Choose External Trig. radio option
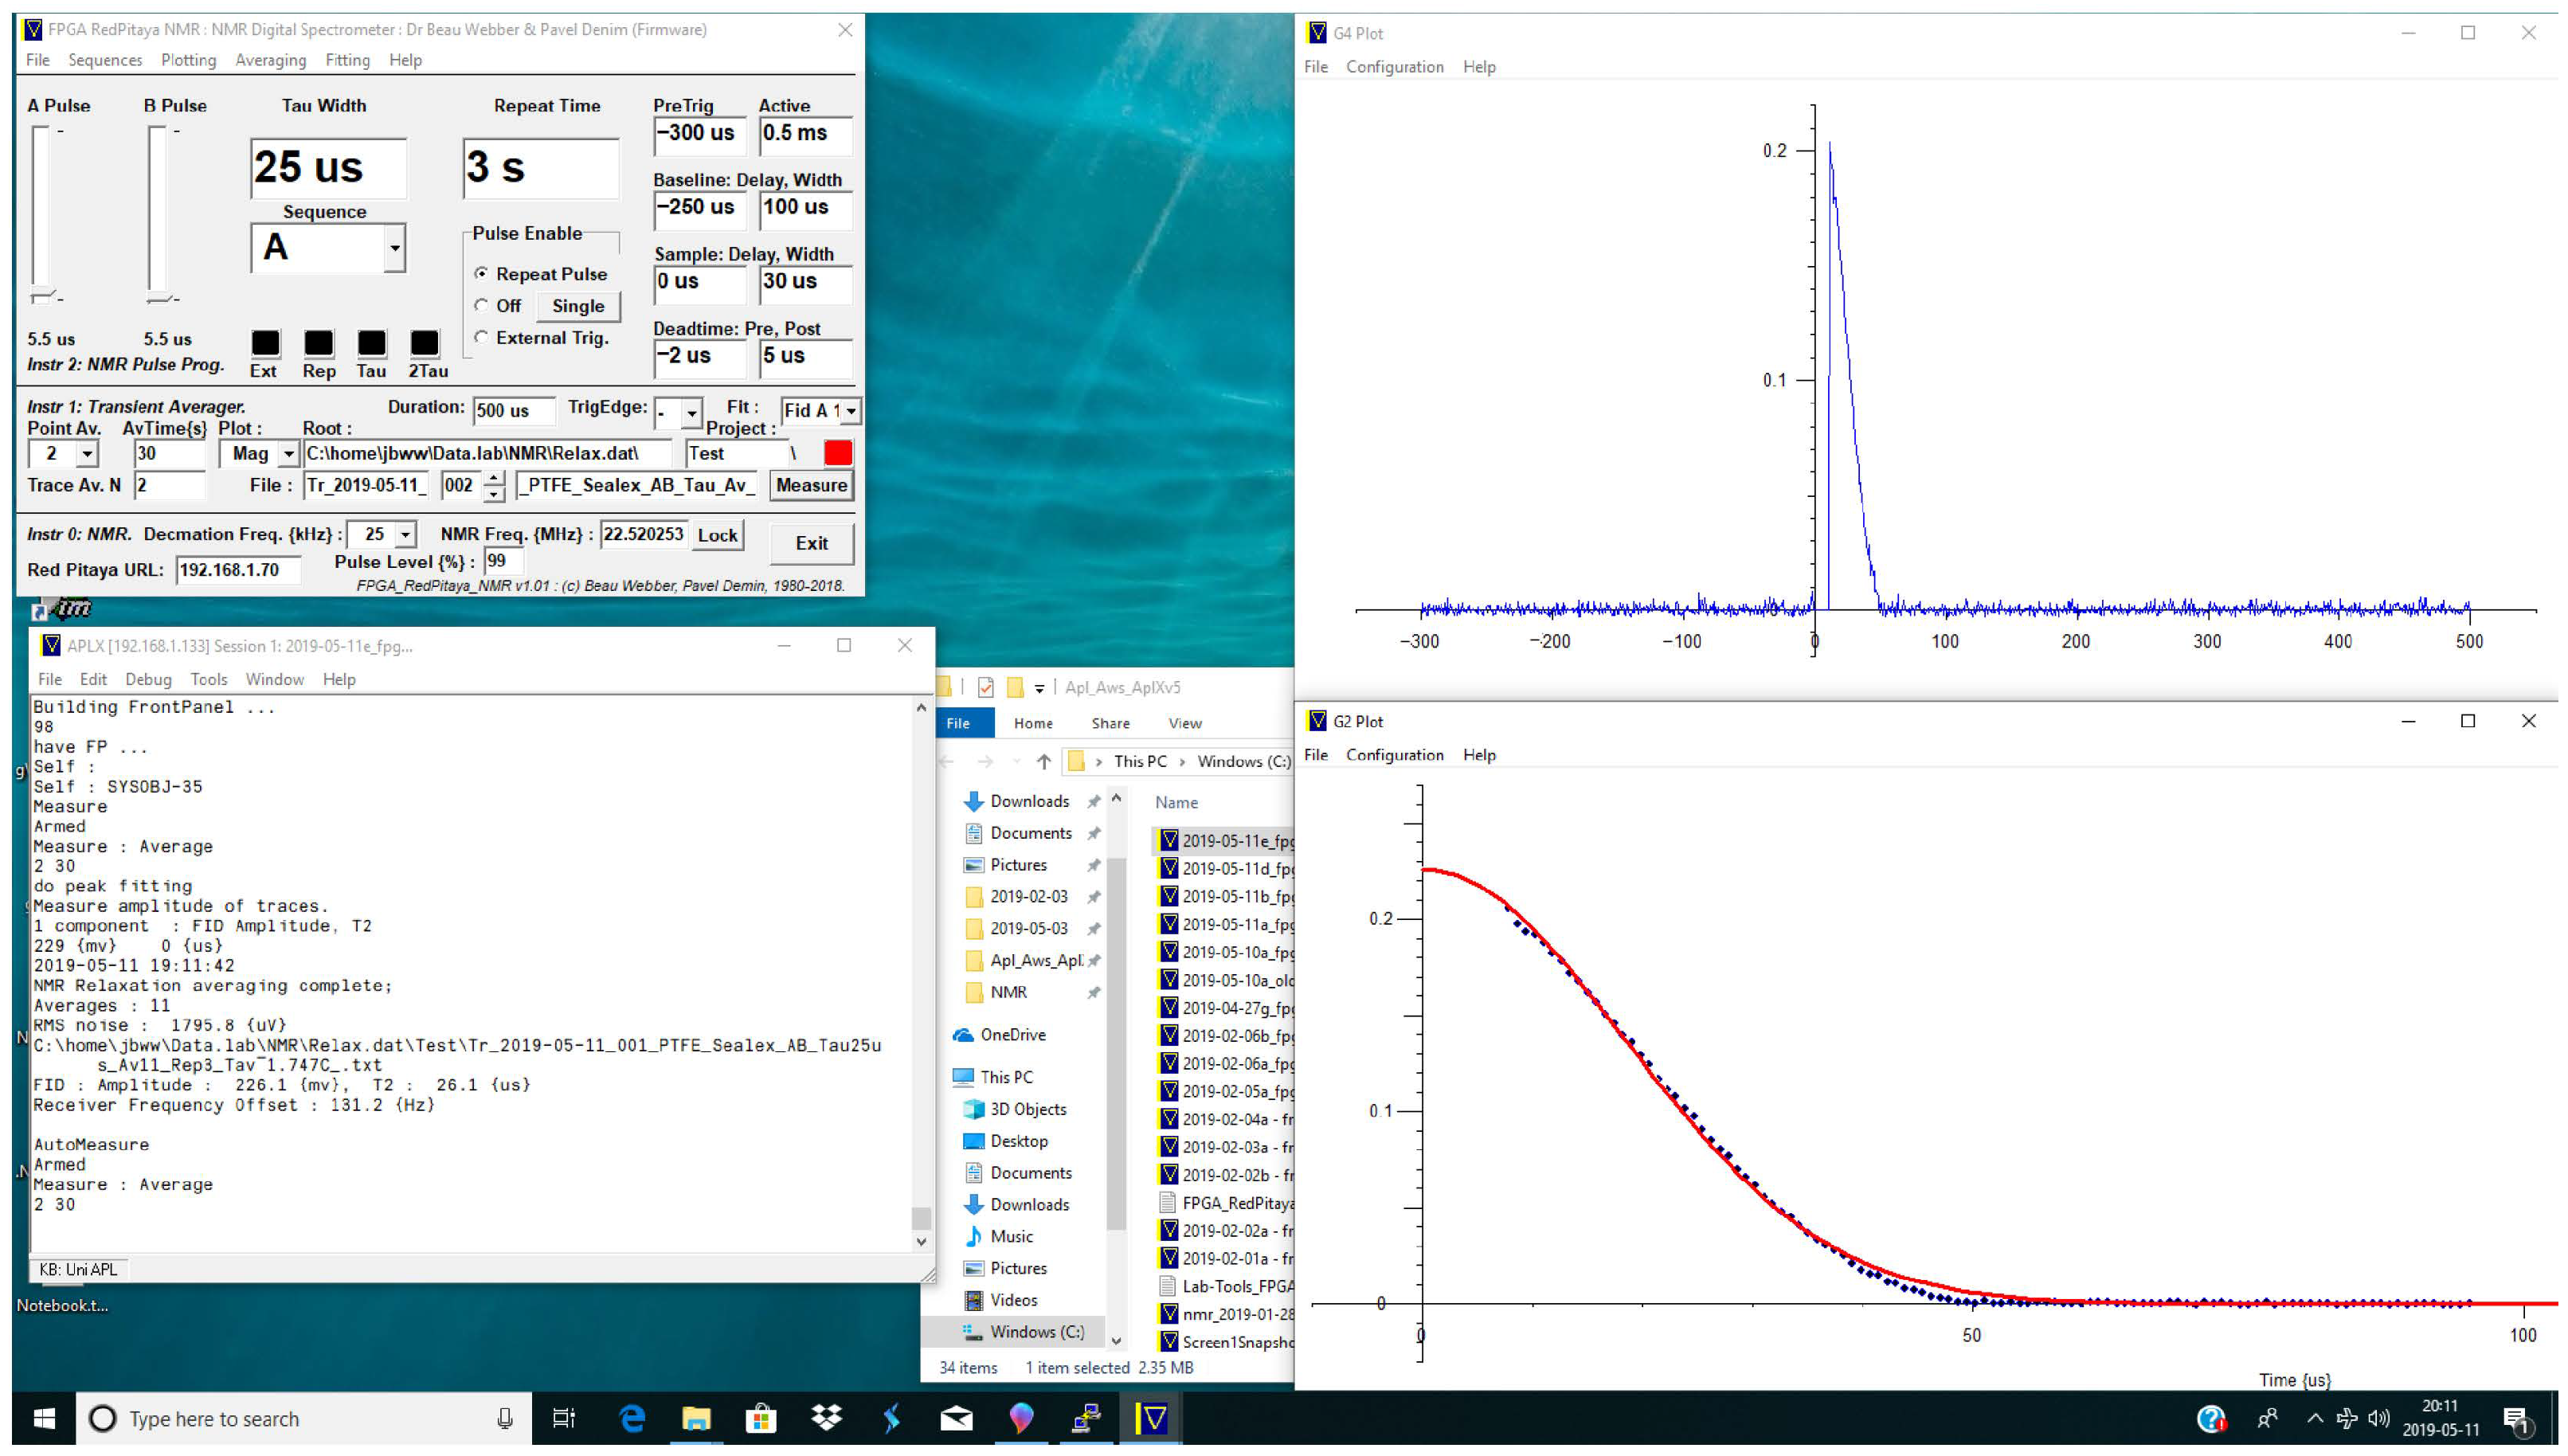 pos(482,337)
